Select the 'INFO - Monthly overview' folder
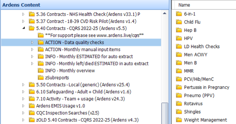This screenshot has width=236, height=124. (x=70, y=71)
